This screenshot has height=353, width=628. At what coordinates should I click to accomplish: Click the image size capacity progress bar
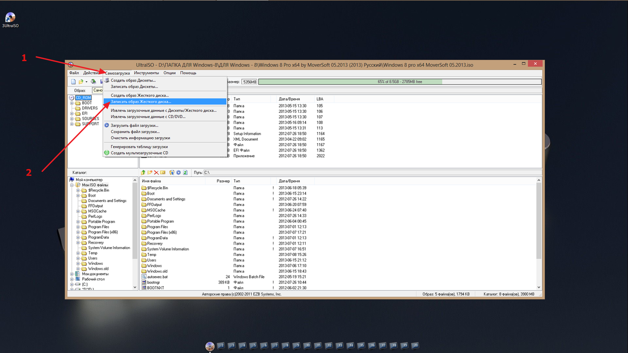click(x=399, y=82)
